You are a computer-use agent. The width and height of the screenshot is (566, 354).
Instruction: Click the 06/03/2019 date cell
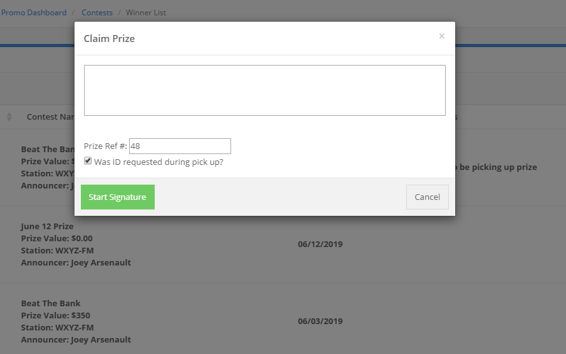tap(320, 321)
